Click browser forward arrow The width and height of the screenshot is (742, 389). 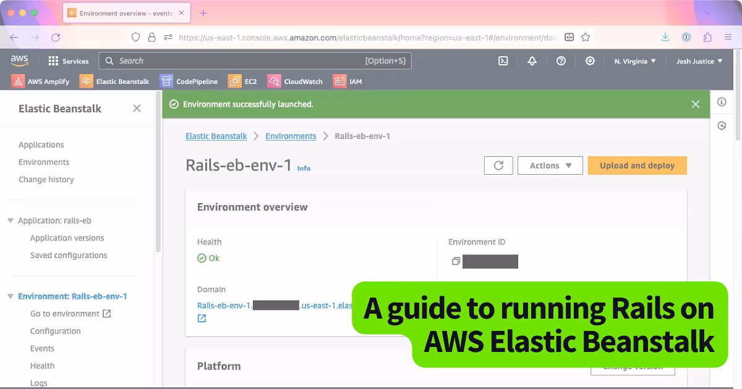[35, 37]
